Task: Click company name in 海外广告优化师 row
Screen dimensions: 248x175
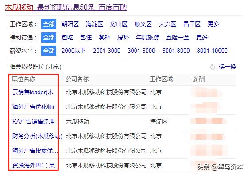Action: (106, 107)
